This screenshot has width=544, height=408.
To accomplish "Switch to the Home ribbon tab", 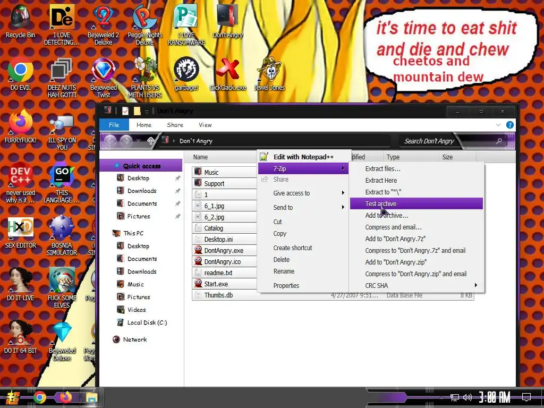I will click(x=143, y=125).
